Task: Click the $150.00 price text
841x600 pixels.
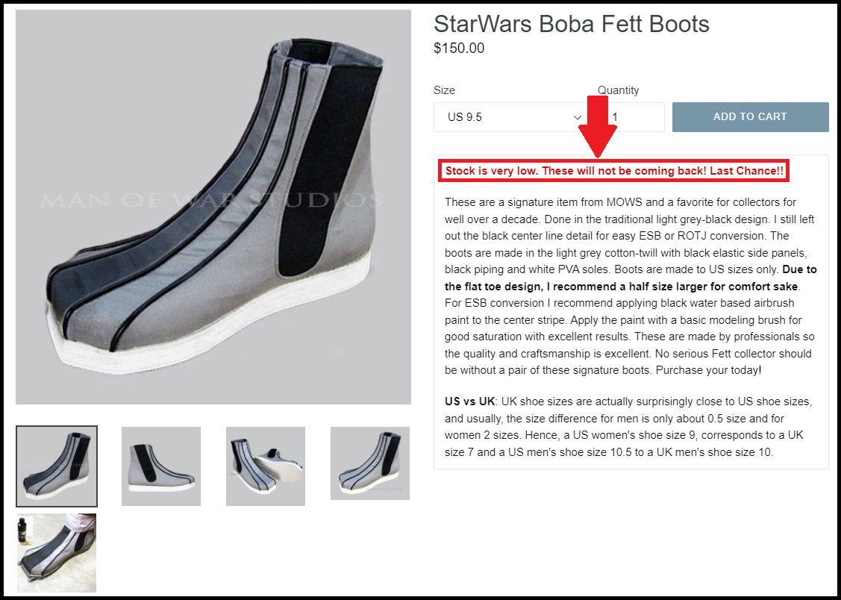Action: 459,49
